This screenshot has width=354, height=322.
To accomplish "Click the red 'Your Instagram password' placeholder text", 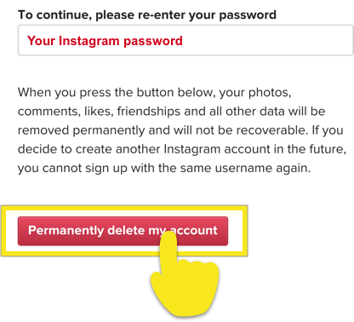I will coord(105,41).
